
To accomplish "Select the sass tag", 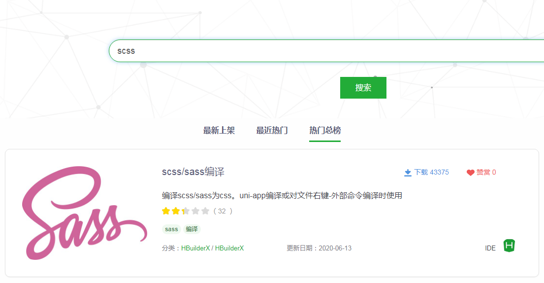I will pyautogui.click(x=171, y=229).
